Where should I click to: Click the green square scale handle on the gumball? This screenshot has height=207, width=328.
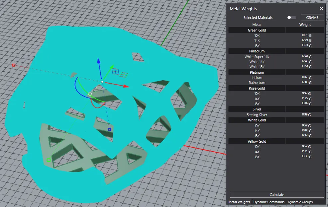[49, 160]
